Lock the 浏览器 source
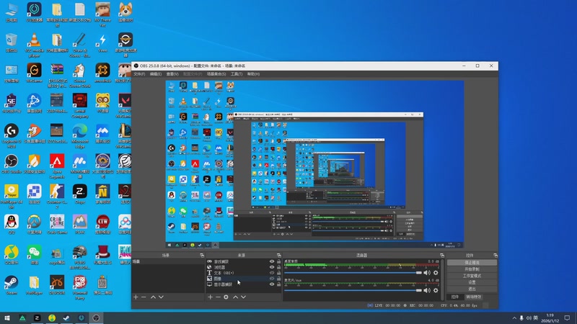 (278, 267)
